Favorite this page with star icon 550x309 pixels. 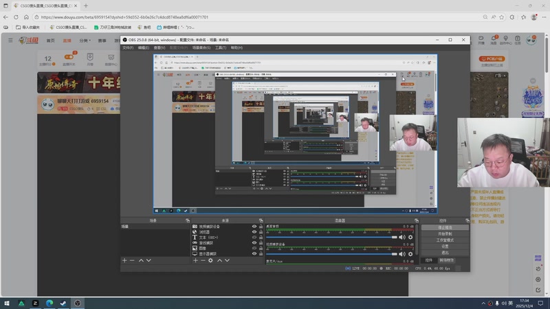point(502,16)
